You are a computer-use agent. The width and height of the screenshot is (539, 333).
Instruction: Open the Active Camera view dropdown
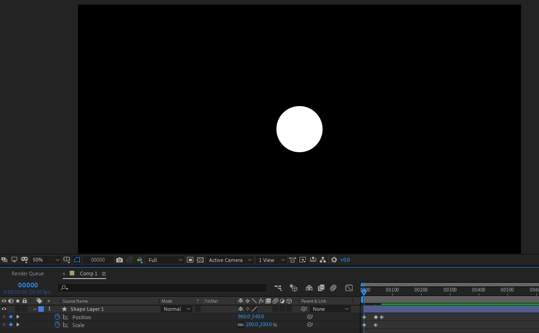pos(230,260)
